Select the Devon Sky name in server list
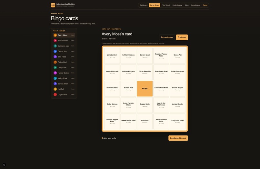 point(62,51)
